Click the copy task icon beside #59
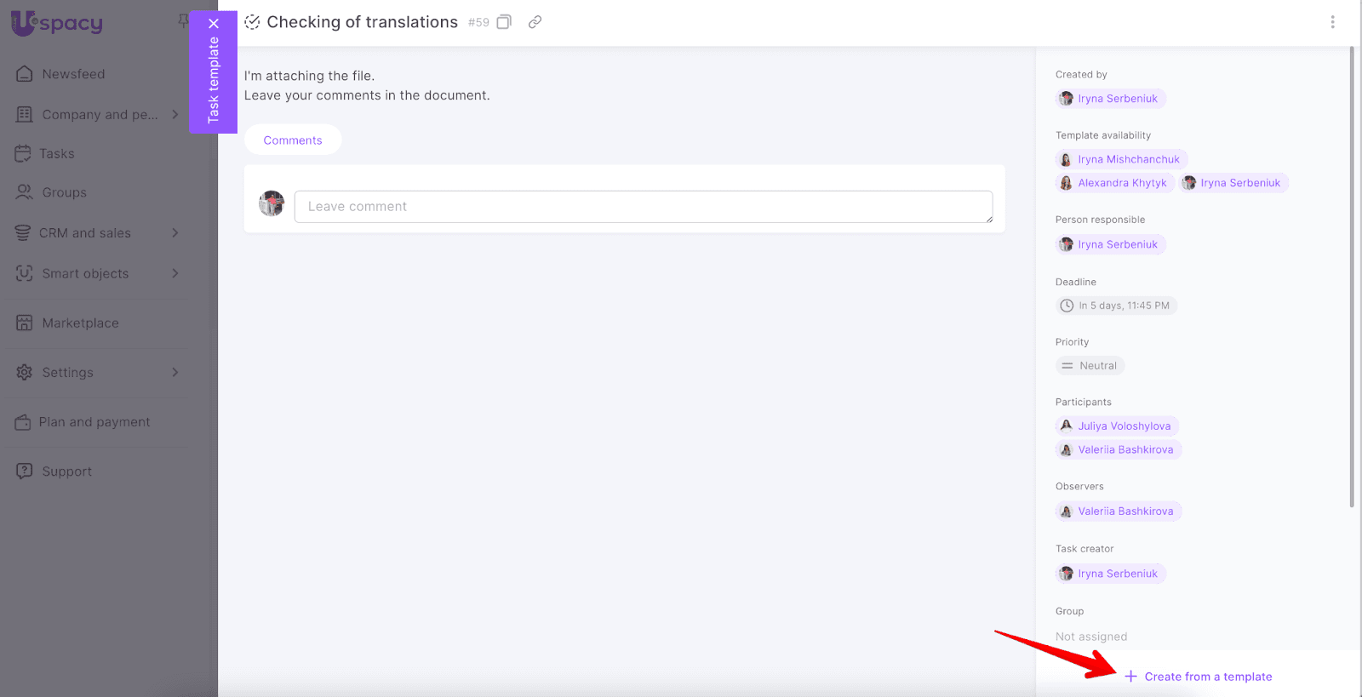This screenshot has height=697, width=1362. coord(504,22)
